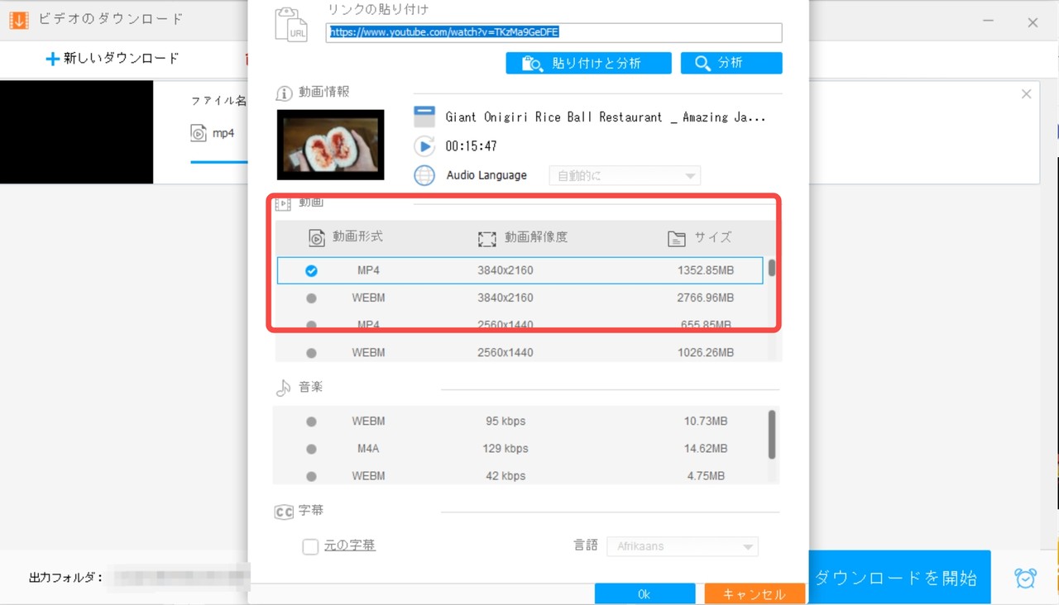
Task: Select the M4A 129 kbps audio option
Action: click(311, 448)
